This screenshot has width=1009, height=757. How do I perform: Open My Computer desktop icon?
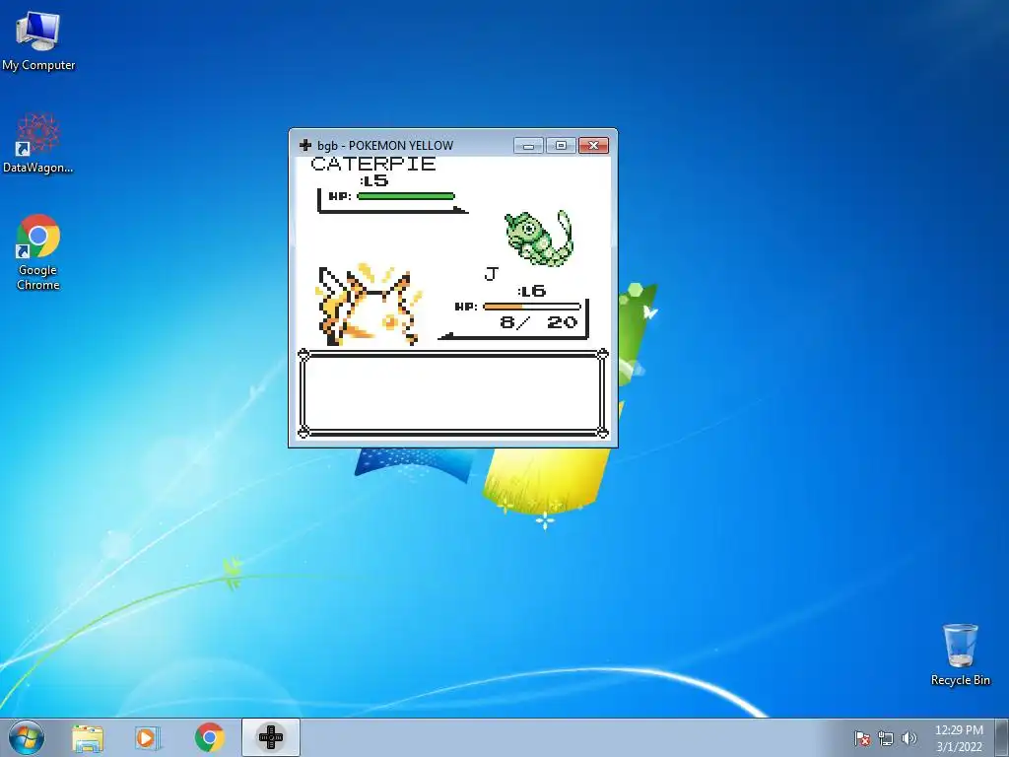point(38,39)
